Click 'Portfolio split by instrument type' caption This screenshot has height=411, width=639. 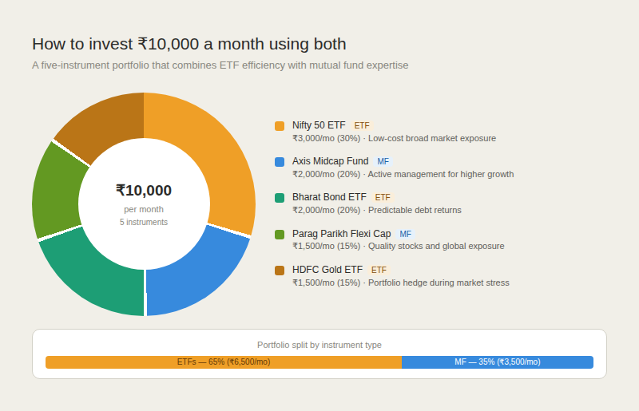tap(319, 345)
